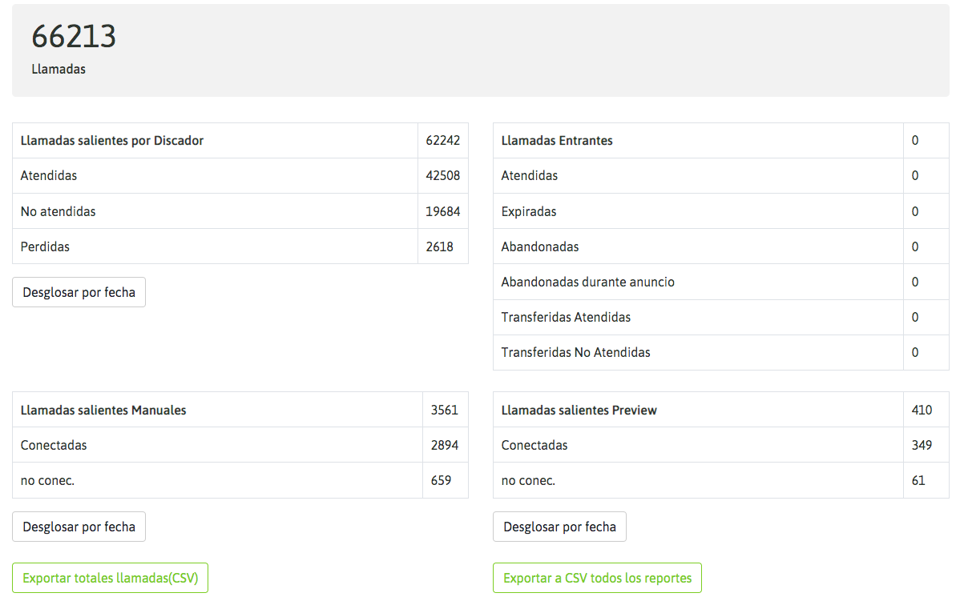Click the Llamadas salientes por Discador header
The width and height of the screenshot is (956, 601).
(x=112, y=141)
